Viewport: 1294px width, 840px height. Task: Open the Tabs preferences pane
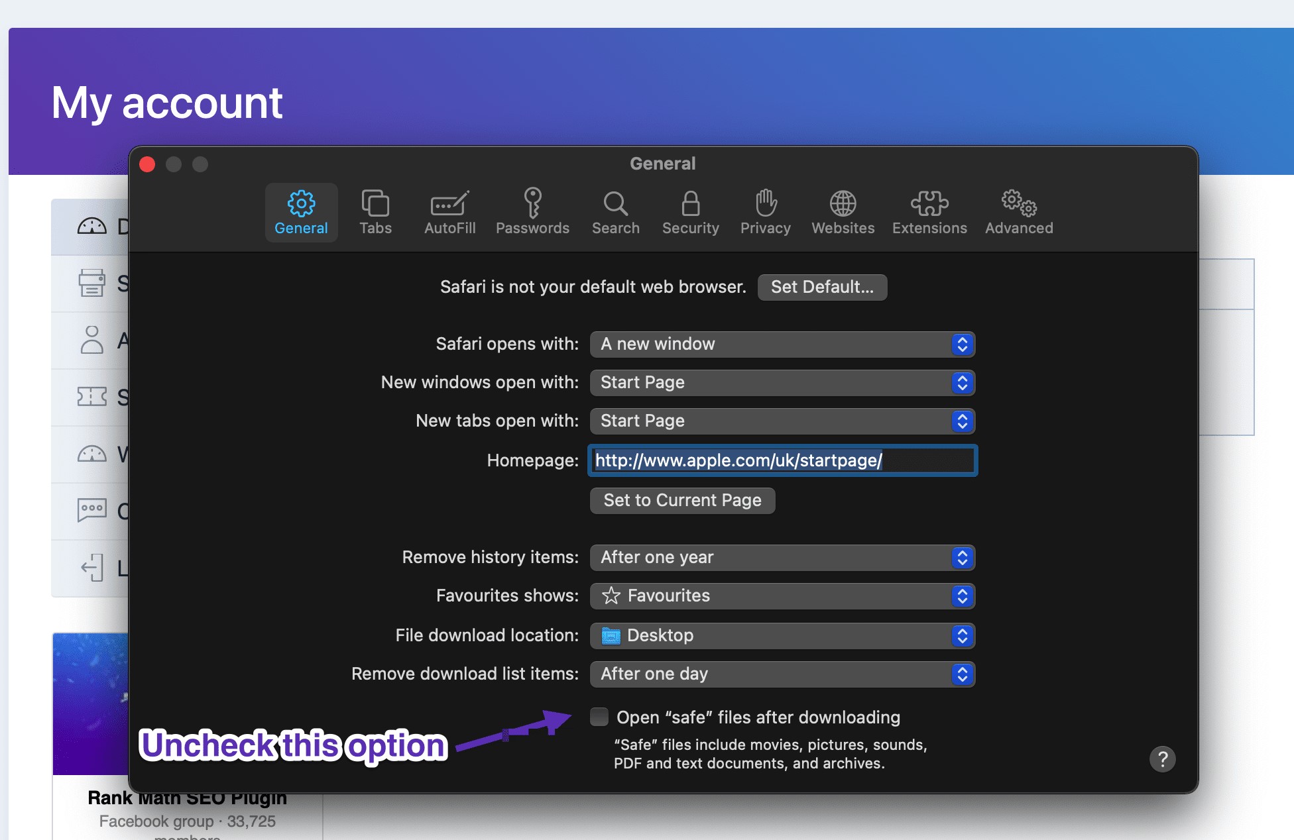point(375,213)
